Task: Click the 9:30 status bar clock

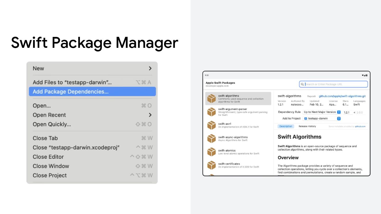Action: point(207,75)
